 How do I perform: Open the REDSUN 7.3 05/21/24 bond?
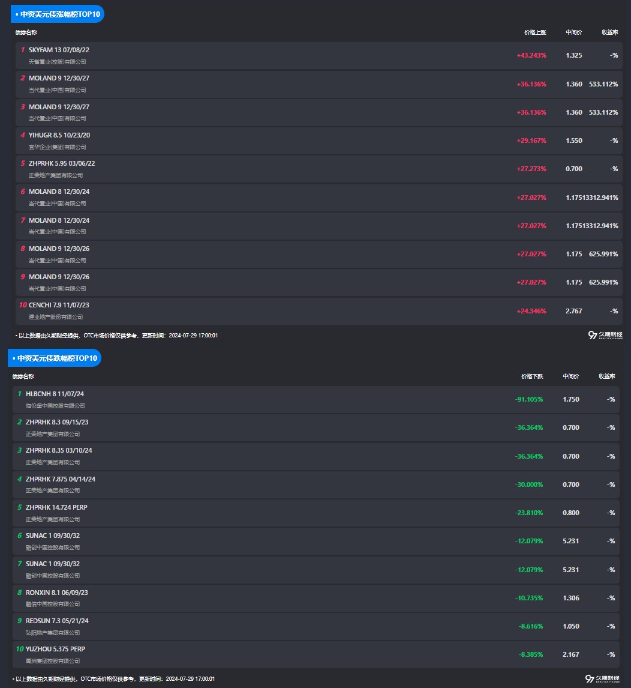tap(57, 621)
